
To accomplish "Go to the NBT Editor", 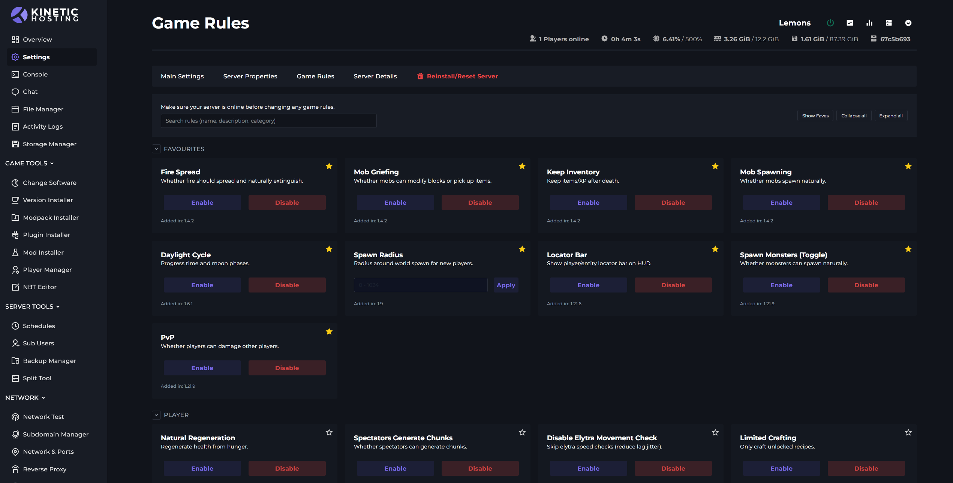I will click(39, 287).
